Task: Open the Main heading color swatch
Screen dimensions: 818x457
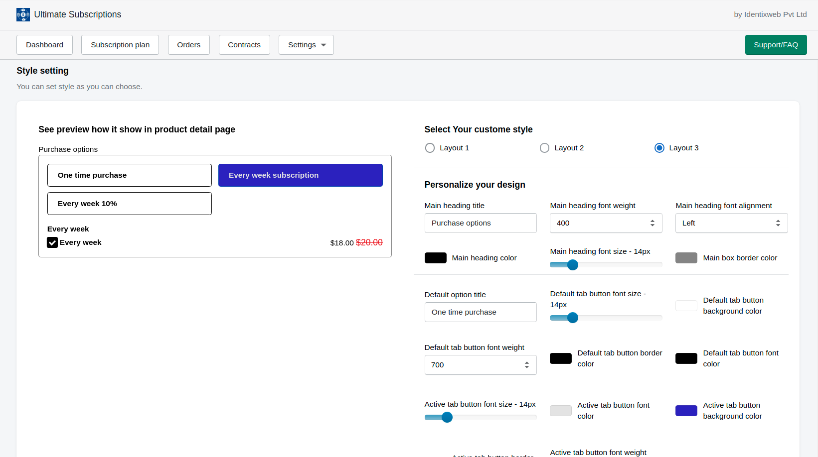Action: pos(435,257)
